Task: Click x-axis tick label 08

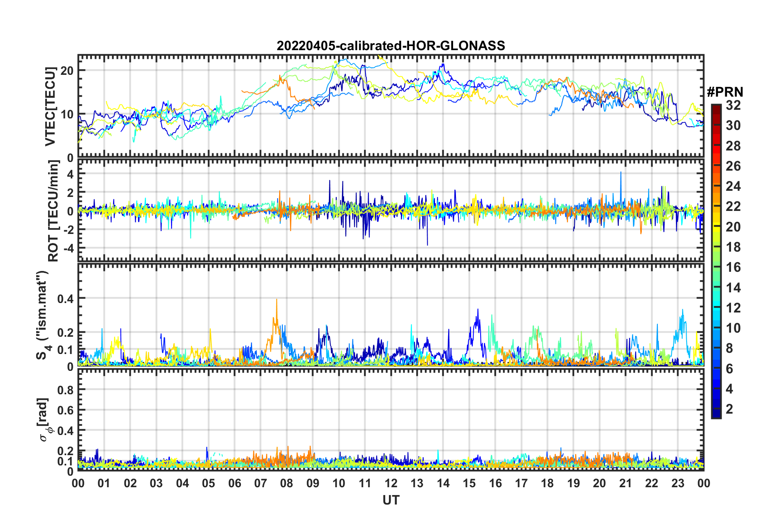Action: tap(287, 483)
